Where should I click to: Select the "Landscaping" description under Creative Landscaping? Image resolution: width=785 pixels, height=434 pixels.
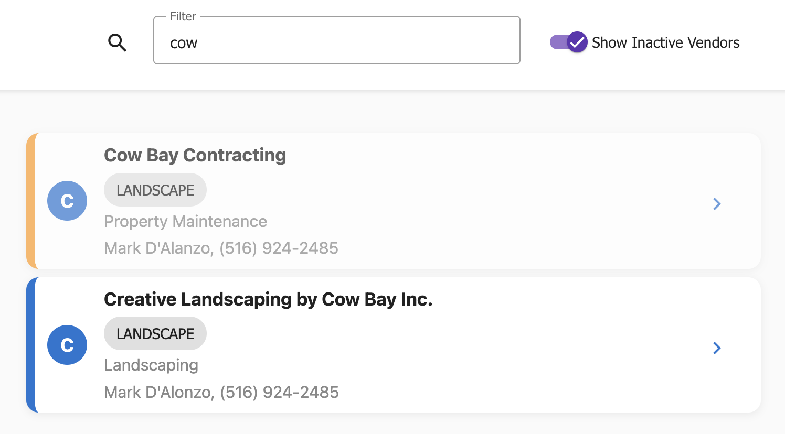151,365
